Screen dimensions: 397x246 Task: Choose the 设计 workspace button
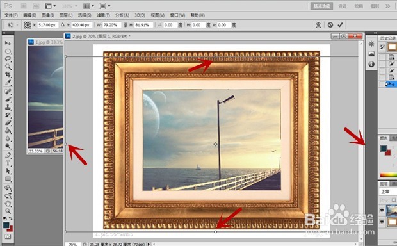pos(343,6)
